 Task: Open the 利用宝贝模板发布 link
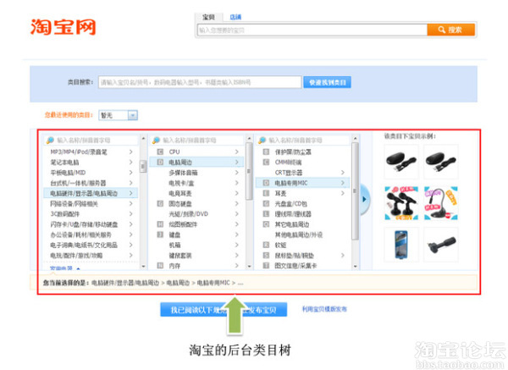click(x=324, y=309)
